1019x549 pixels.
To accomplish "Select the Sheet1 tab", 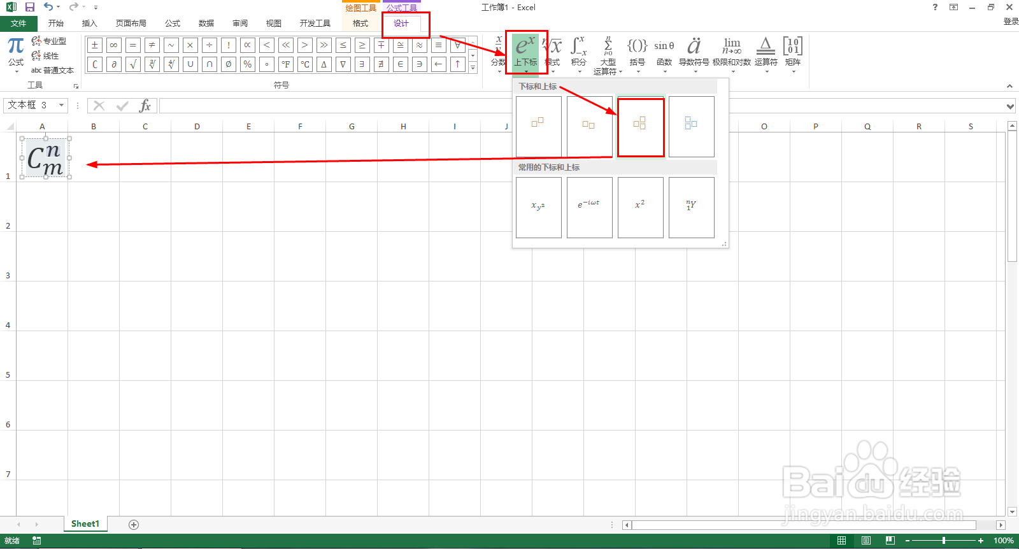I will [x=85, y=524].
